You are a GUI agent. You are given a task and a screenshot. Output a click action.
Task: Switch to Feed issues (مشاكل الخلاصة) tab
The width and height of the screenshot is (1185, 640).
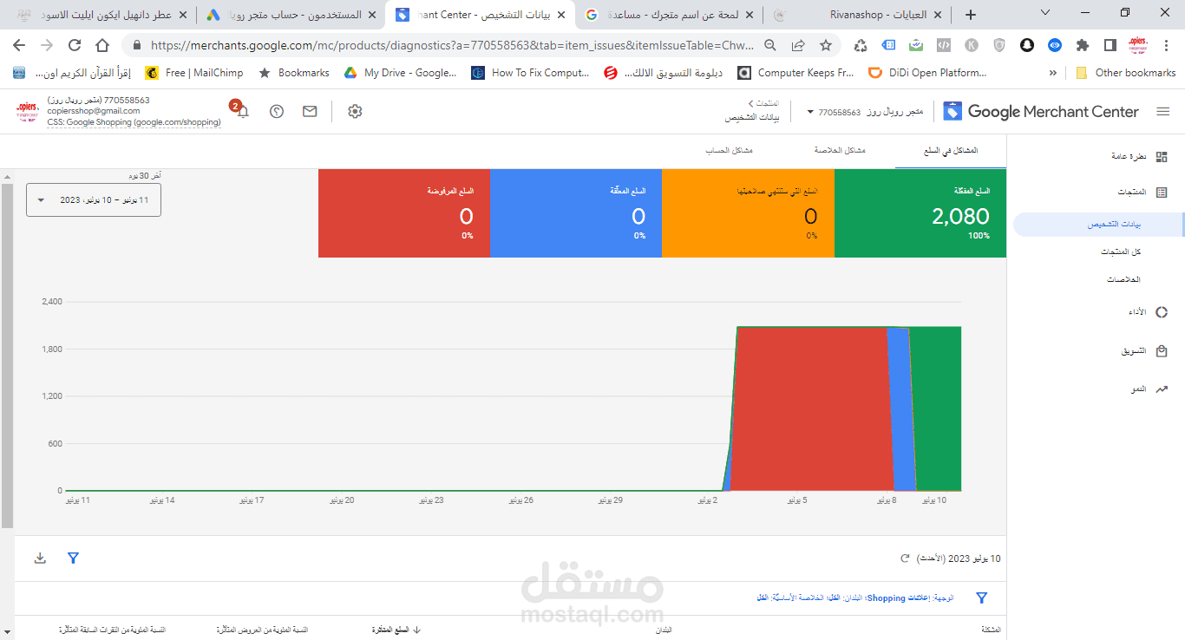point(840,151)
